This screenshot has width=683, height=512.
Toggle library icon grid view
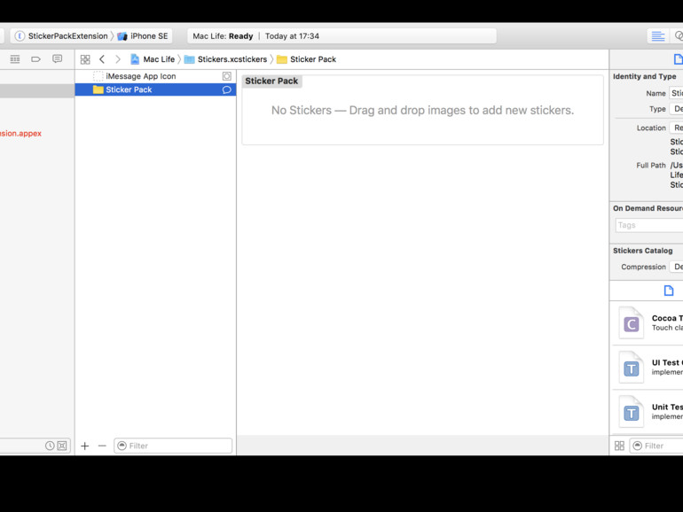coord(619,446)
